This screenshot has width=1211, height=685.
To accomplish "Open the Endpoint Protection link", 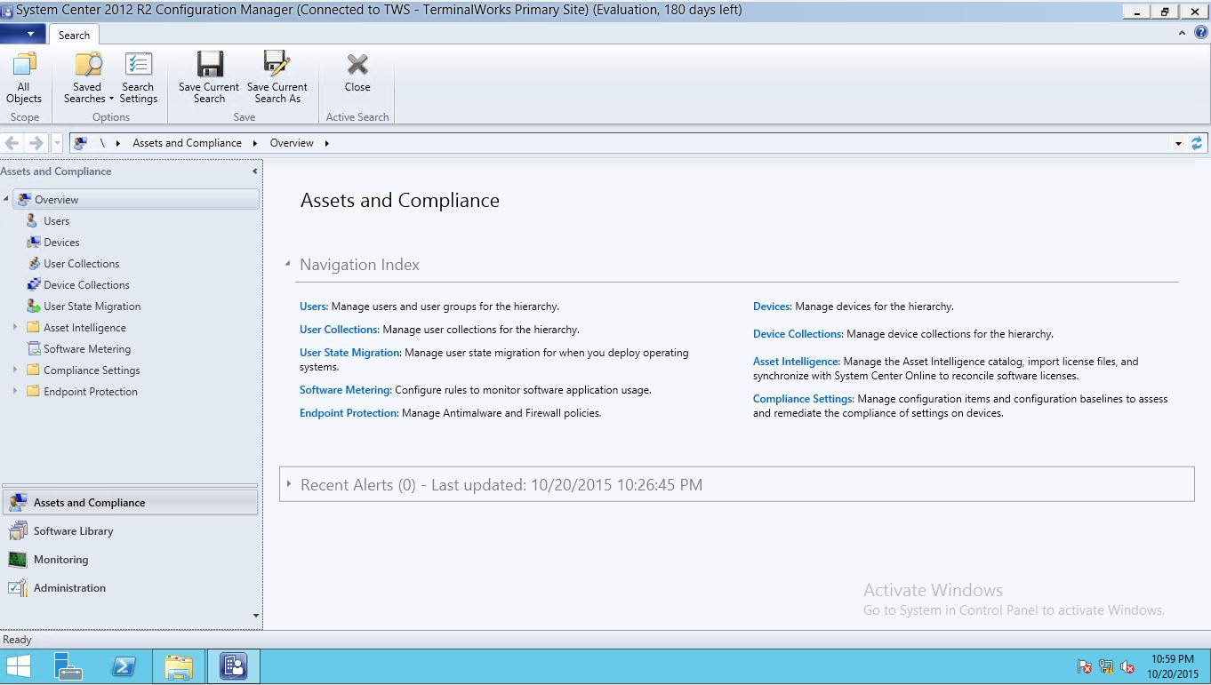I will [x=349, y=413].
